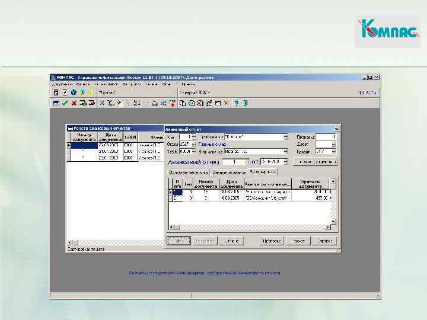Screen dimensions: 427x320
Task: Click the Отмена button
Action: tap(231, 241)
